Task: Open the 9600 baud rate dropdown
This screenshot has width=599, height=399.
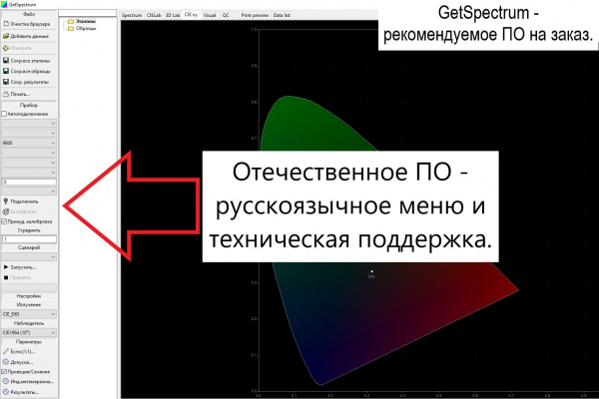Action: tap(29, 143)
